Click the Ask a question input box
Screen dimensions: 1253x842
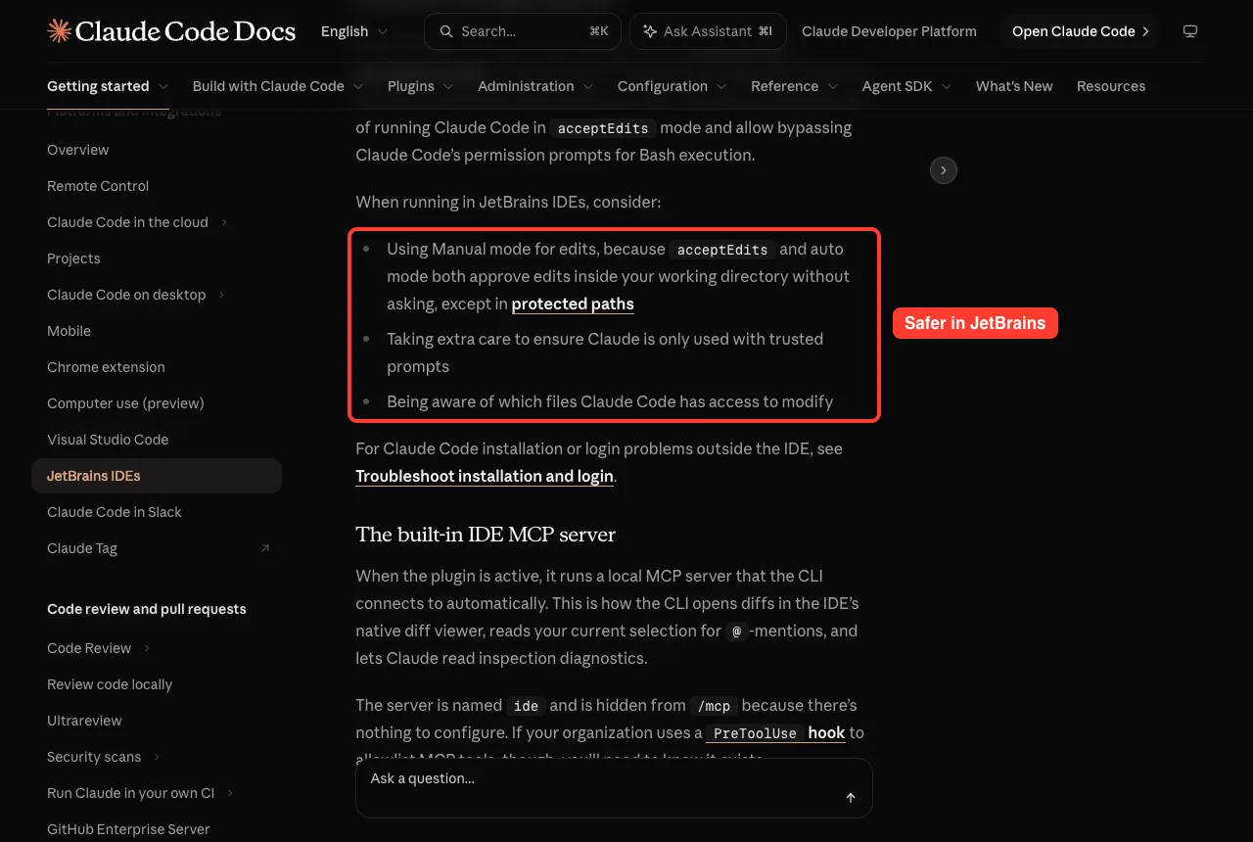[614, 788]
